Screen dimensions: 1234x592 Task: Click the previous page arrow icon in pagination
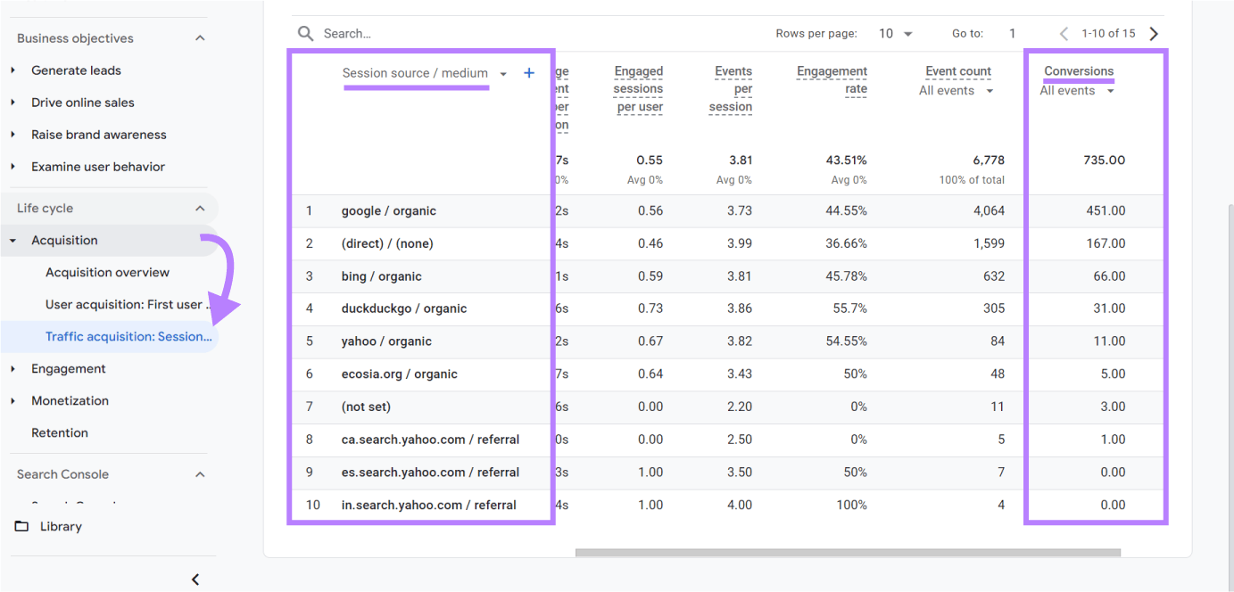(1063, 33)
